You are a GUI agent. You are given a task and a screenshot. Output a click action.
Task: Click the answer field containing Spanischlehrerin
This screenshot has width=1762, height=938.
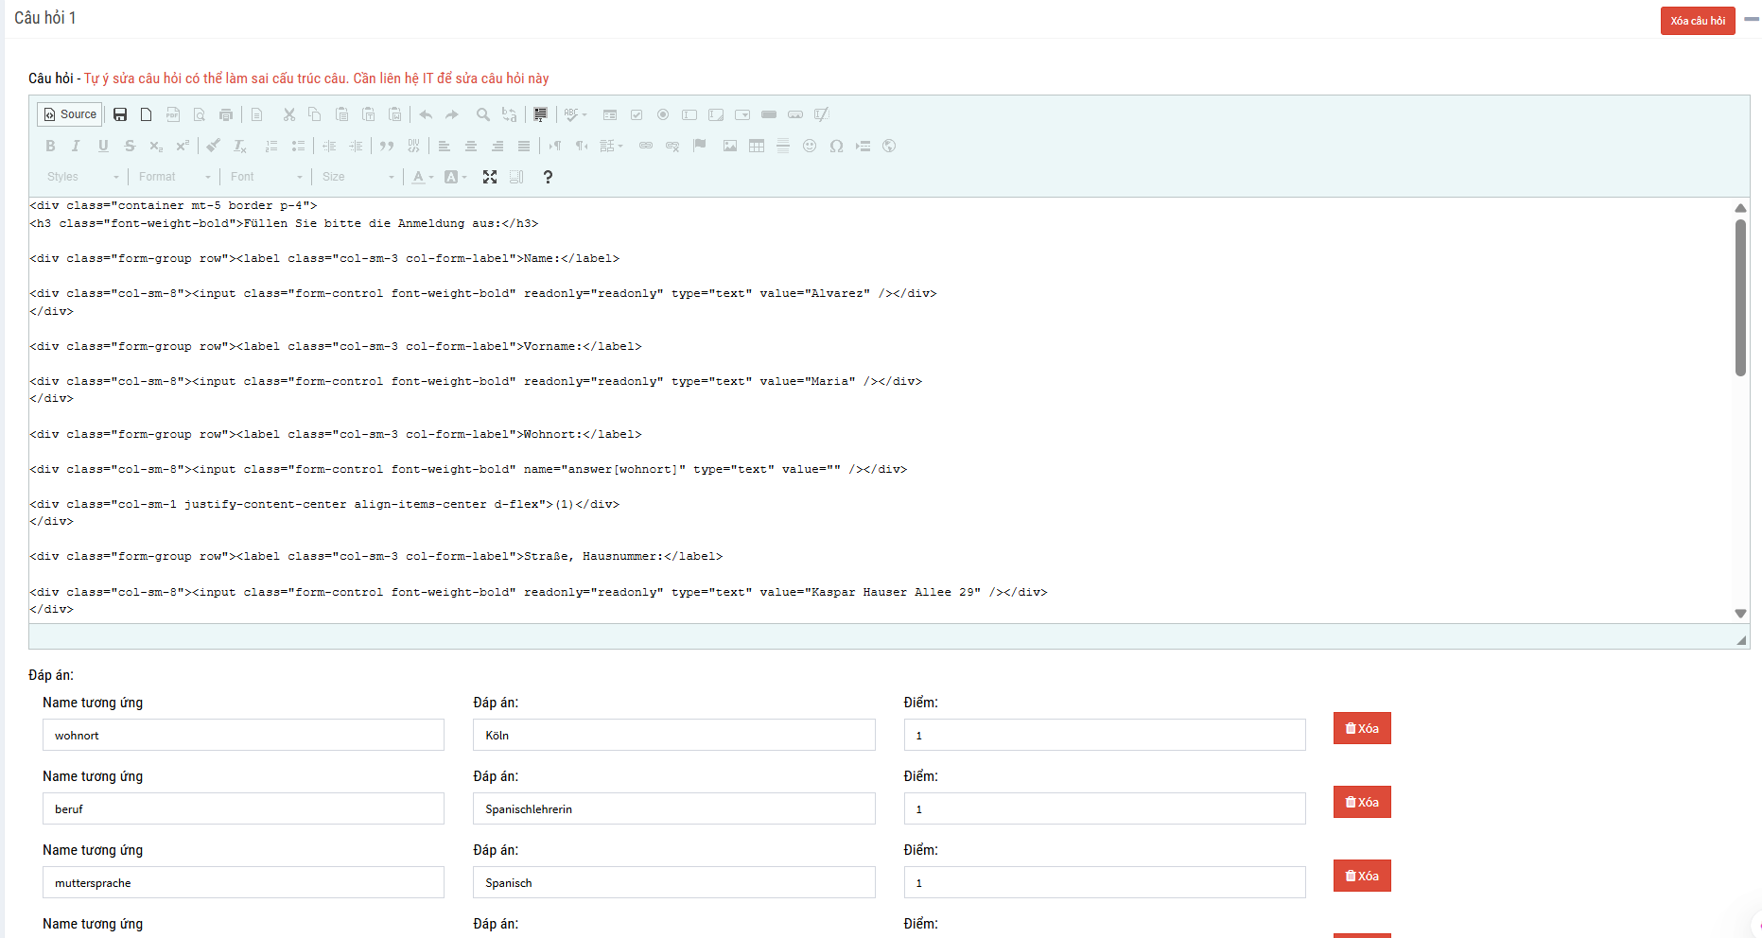pyautogui.click(x=673, y=808)
